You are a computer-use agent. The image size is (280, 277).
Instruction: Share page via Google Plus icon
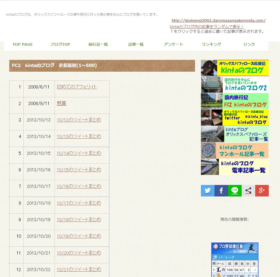pos(262,191)
